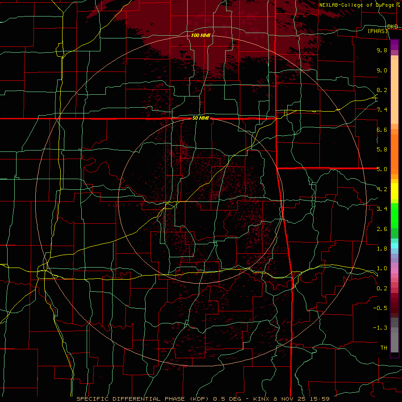The height and width of the screenshot is (402, 402).
Task: Click the purple swatch atop the color bar
Action: [394, 45]
